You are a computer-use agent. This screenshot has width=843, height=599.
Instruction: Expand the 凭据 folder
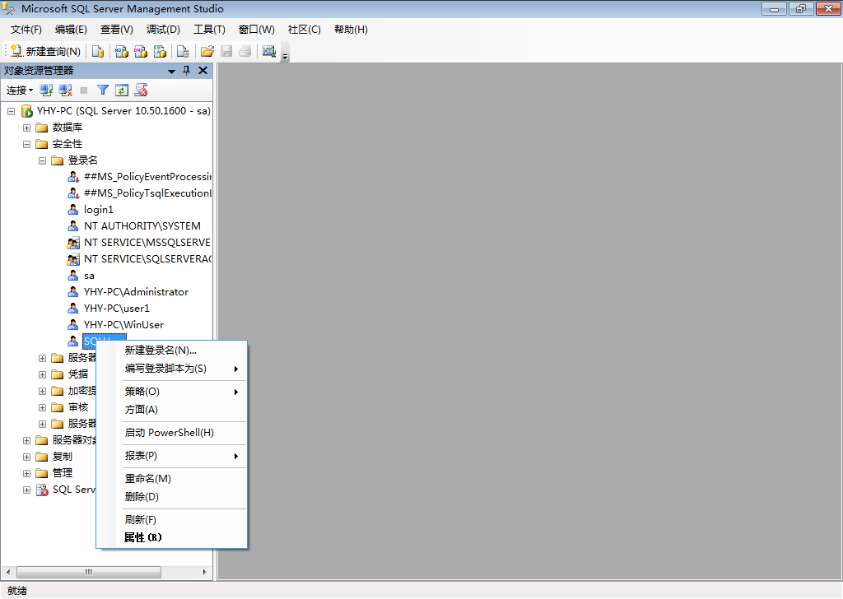(x=43, y=374)
